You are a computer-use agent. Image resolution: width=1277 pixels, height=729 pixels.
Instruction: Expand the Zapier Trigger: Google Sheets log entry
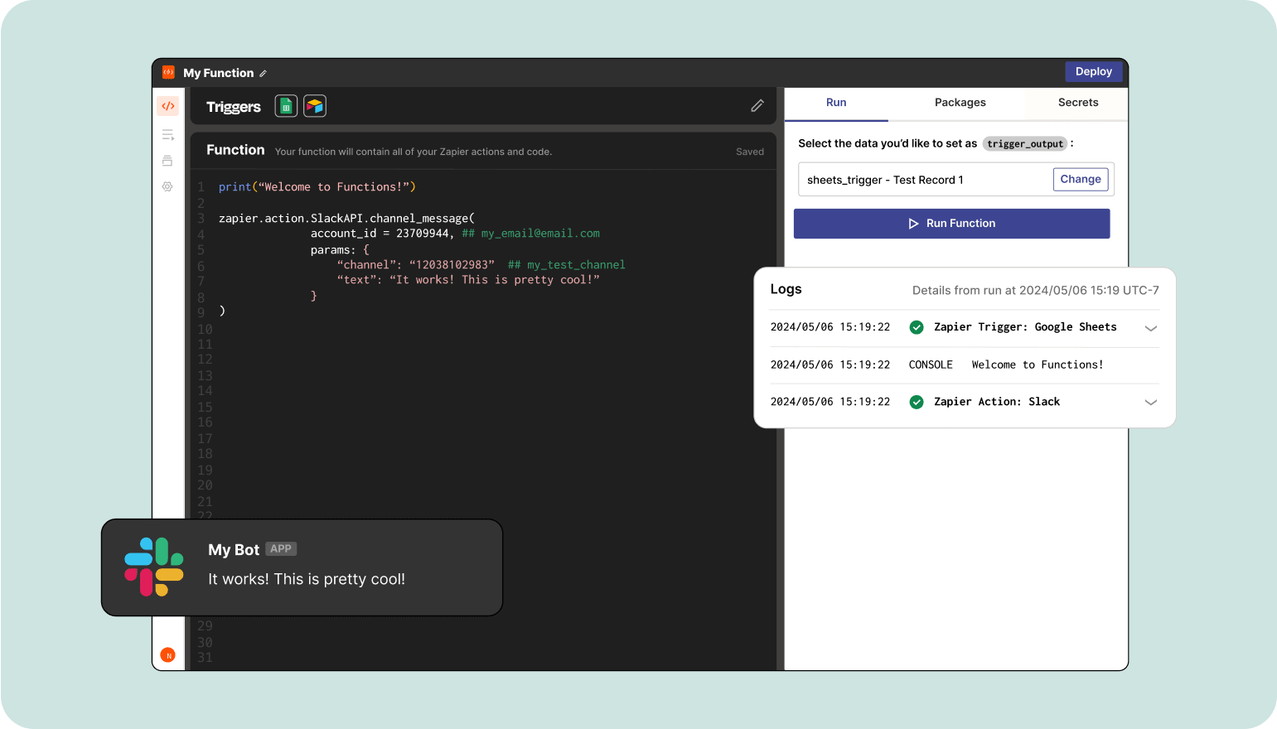pyautogui.click(x=1151, y=327)
